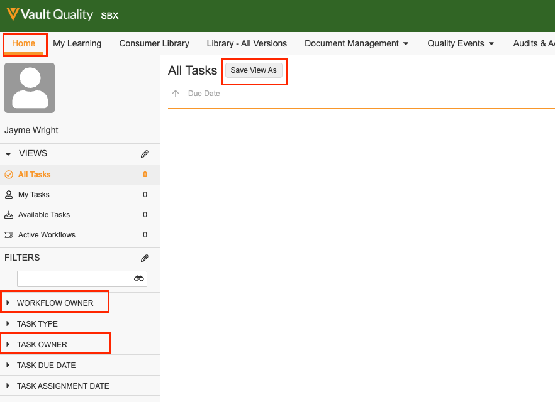Edit filters with the pencil icon
Screen dimensions: 555x402
point(145,258)
